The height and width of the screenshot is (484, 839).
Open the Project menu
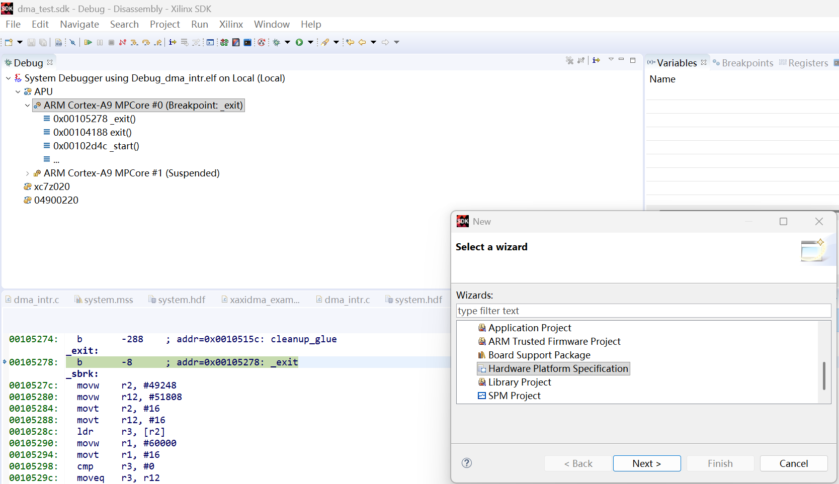click(x=164, y=24)
